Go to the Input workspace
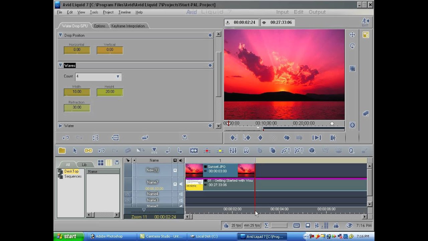The height and width of the screenshot is (241, 428). click(x=282, y=12)
